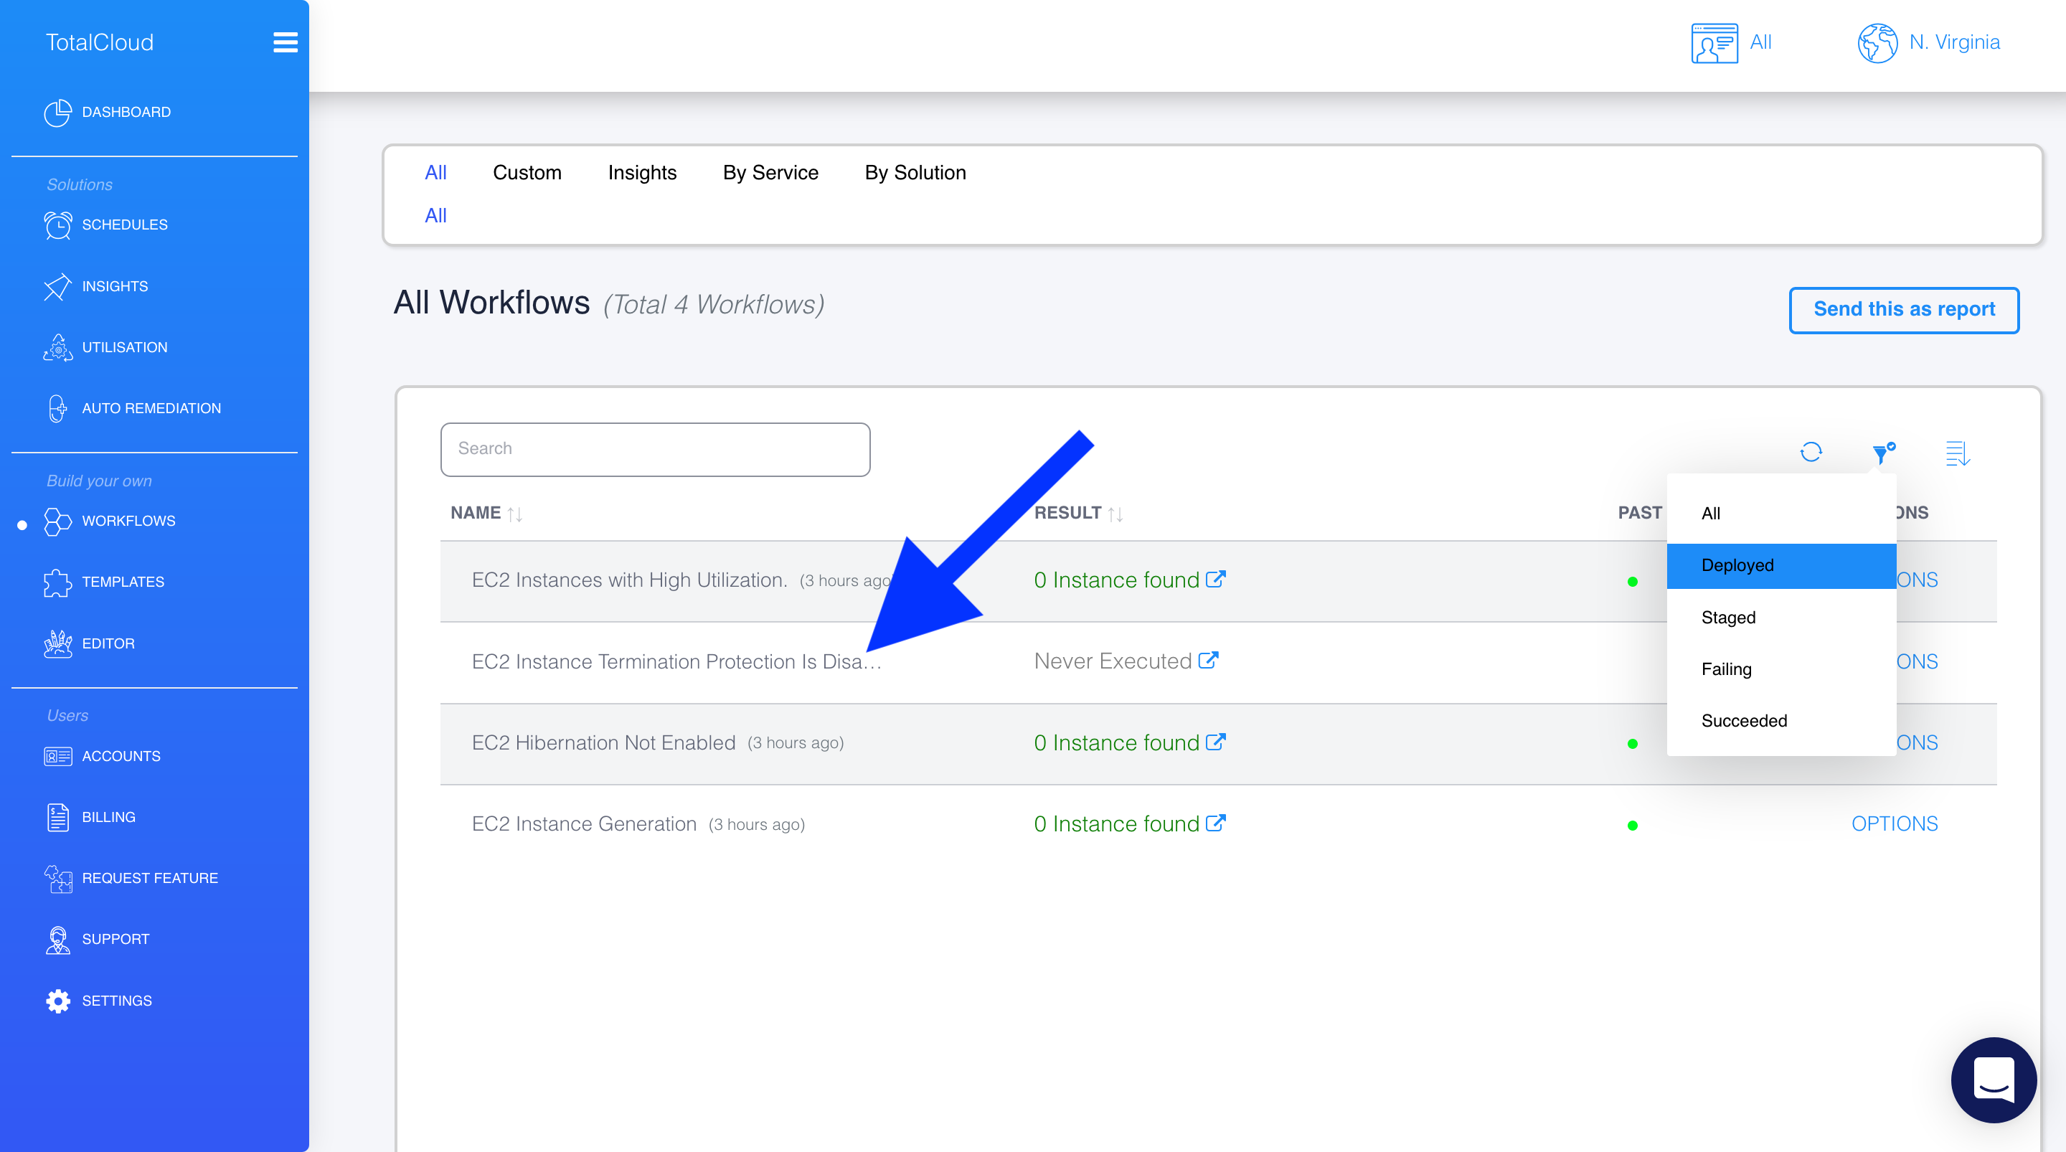Open the Dashboard pie chart icon
The width and height of the screenshot is (2066, 1152).
(57, 113)
